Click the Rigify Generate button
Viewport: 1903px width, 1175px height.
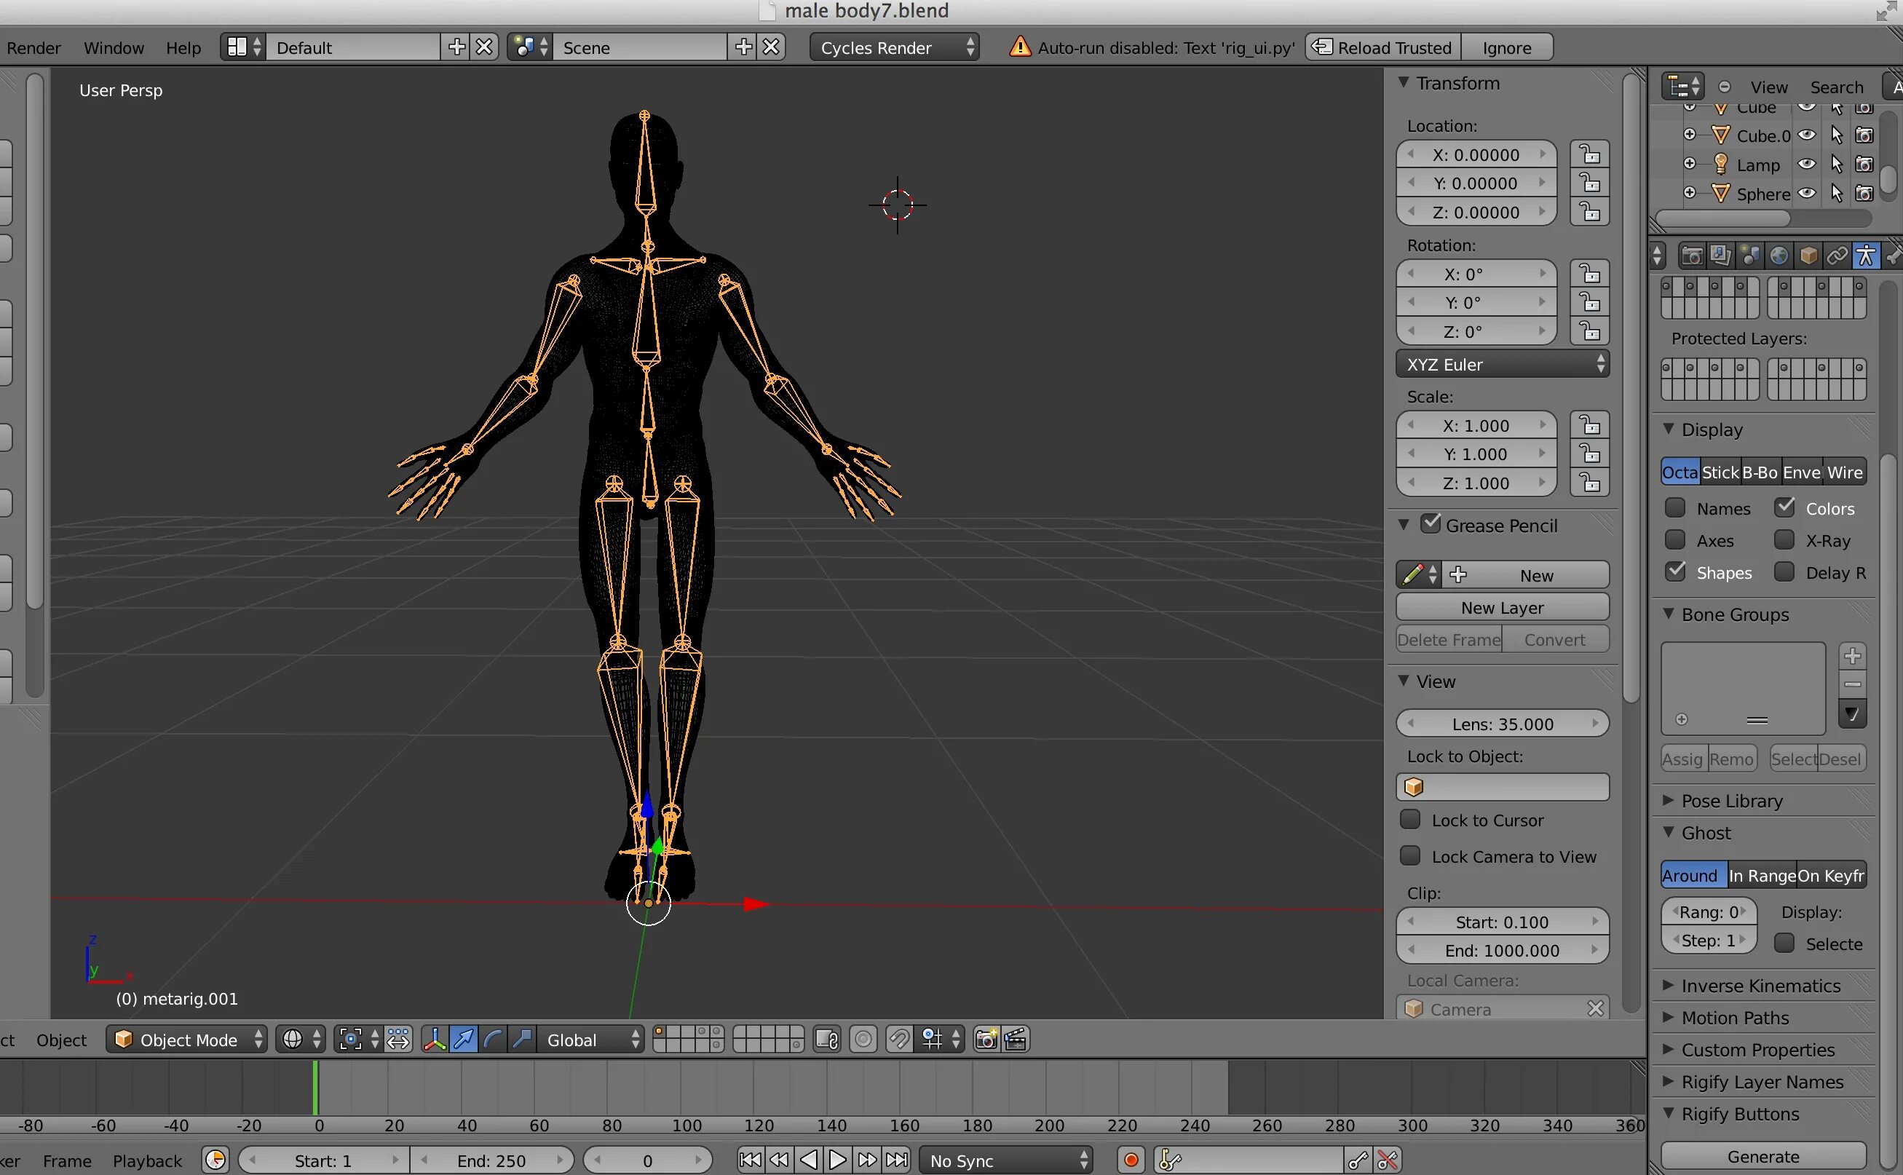tap(1762, 1155)
